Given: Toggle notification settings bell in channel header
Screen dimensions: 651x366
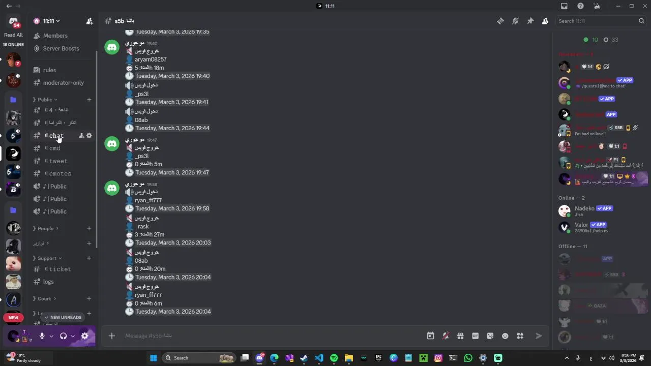Looking at the screenshot, I should tap(515, 21).
